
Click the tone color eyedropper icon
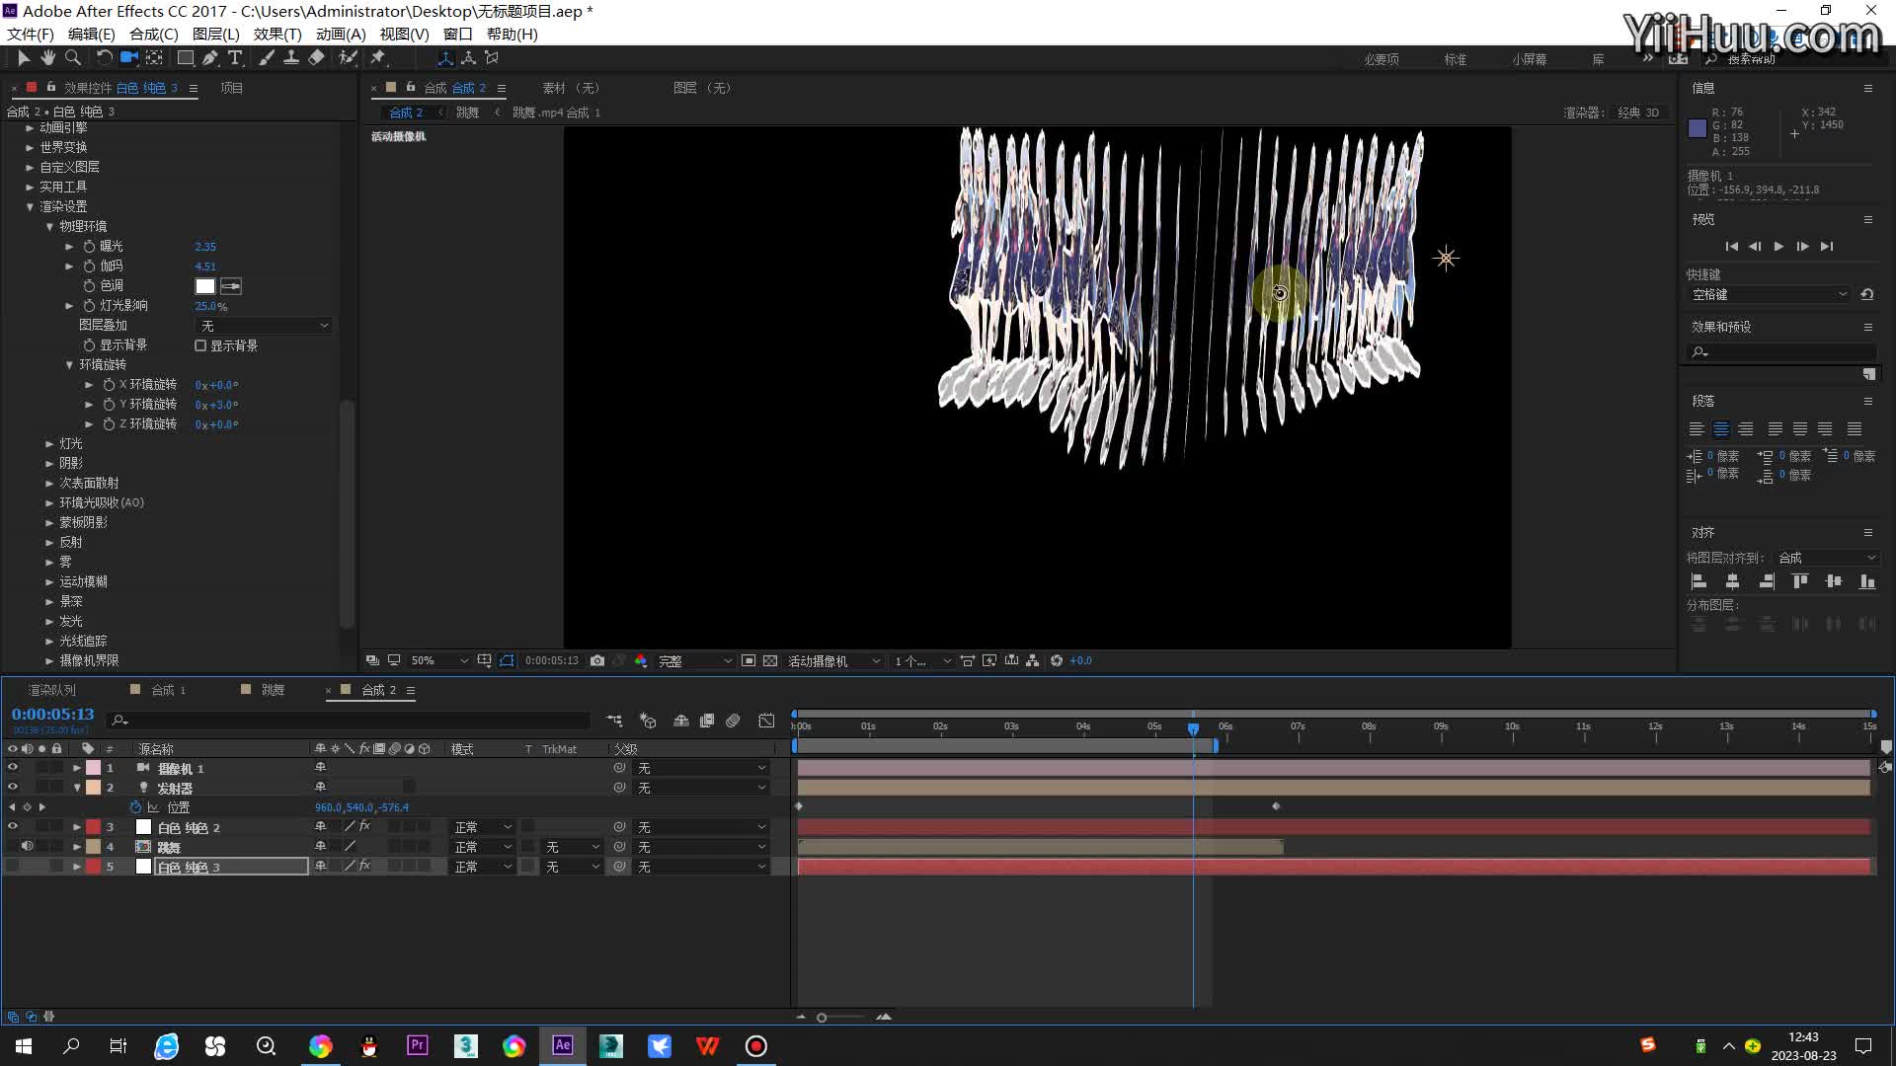(x=231, y=286)
